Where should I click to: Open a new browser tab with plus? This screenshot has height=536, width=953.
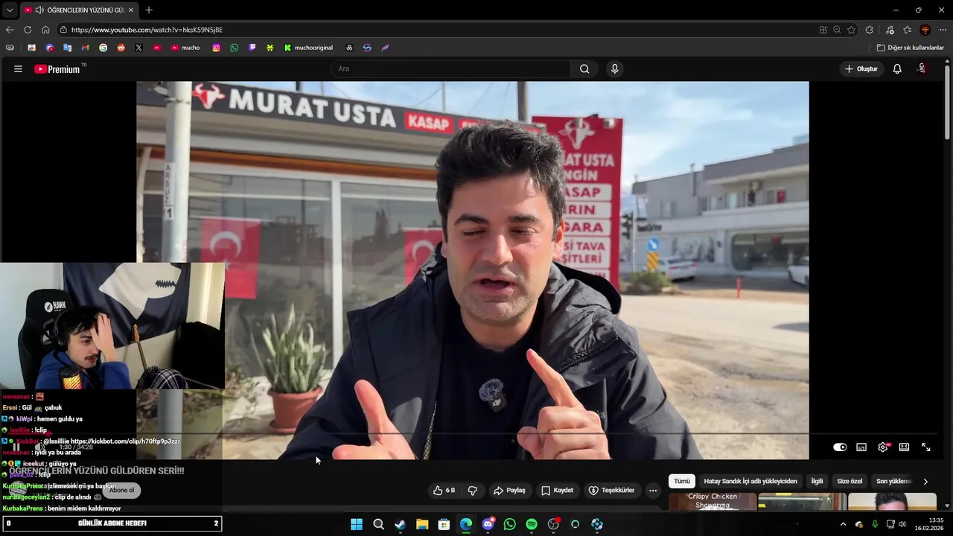click(149, 10)
